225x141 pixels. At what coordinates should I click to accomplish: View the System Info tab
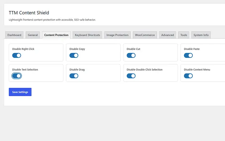pos(201,35)
